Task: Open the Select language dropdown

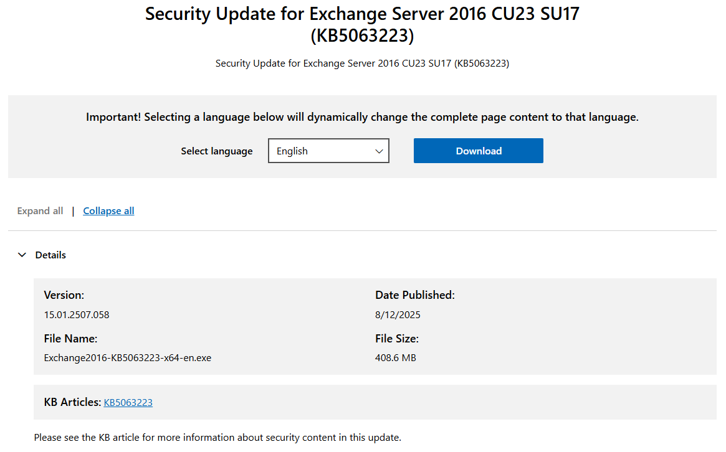Action: (x=328, y=151)
